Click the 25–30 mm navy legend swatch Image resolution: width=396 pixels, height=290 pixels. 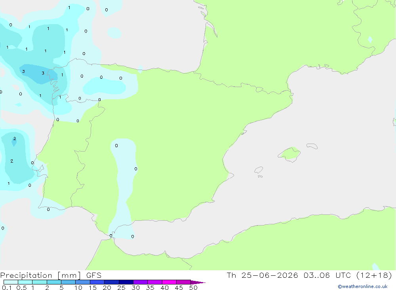coord(126,282)
